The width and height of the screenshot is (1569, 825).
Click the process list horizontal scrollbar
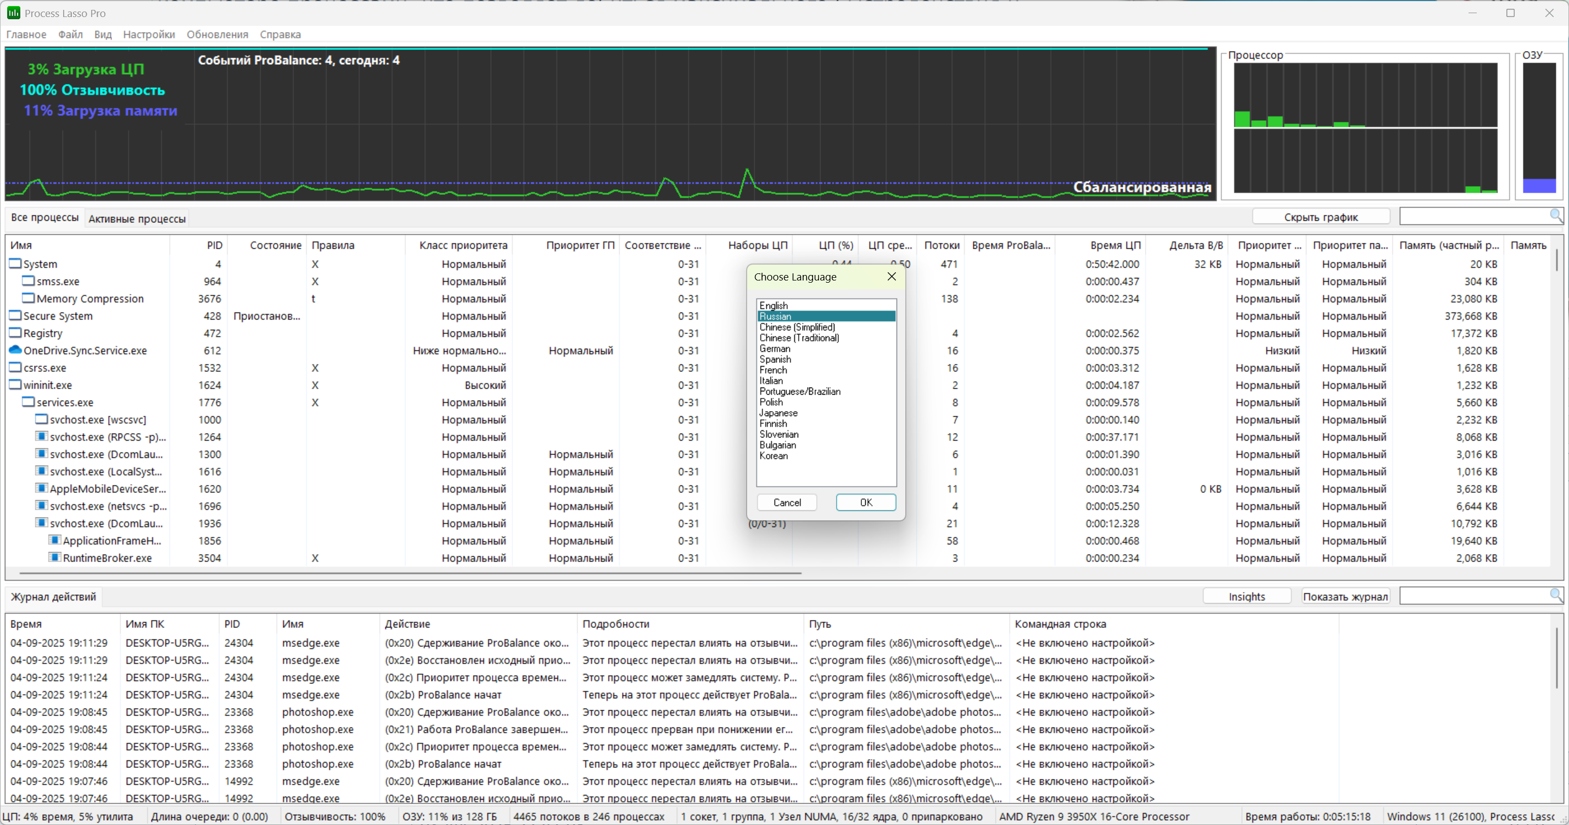click(410, 573)
